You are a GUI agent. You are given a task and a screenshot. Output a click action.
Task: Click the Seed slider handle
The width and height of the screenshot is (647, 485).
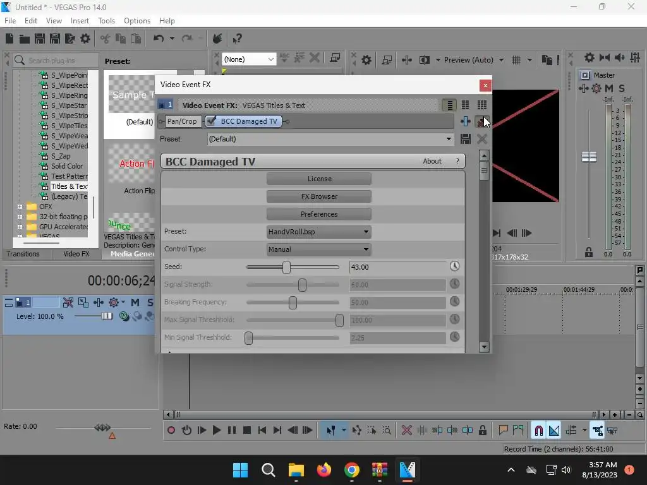[x=286, y=267]
